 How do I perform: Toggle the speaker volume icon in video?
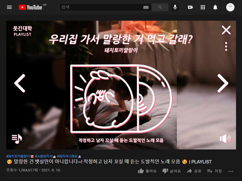coord(225,139)
